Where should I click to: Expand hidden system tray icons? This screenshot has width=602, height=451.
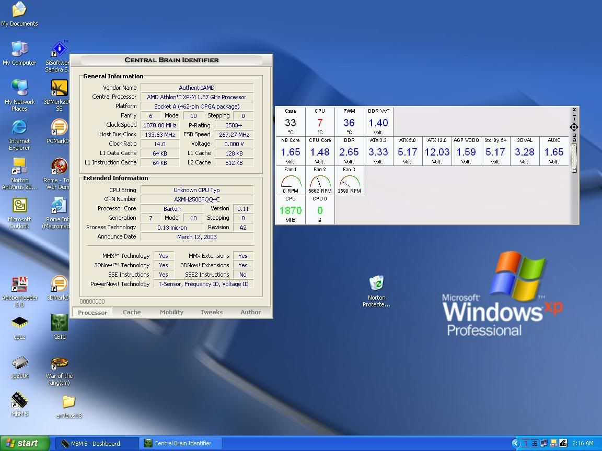click(516, 444)
